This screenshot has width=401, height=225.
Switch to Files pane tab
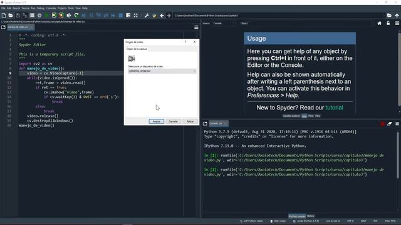[x=318, y=116]
